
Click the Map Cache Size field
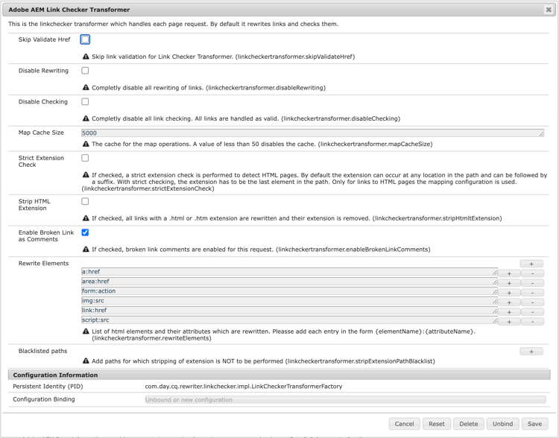312,133
